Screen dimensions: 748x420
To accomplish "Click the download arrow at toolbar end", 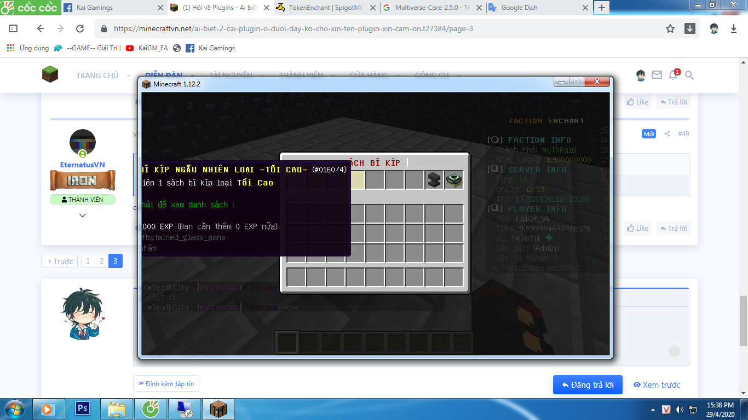I will click(x=734, y=28).
